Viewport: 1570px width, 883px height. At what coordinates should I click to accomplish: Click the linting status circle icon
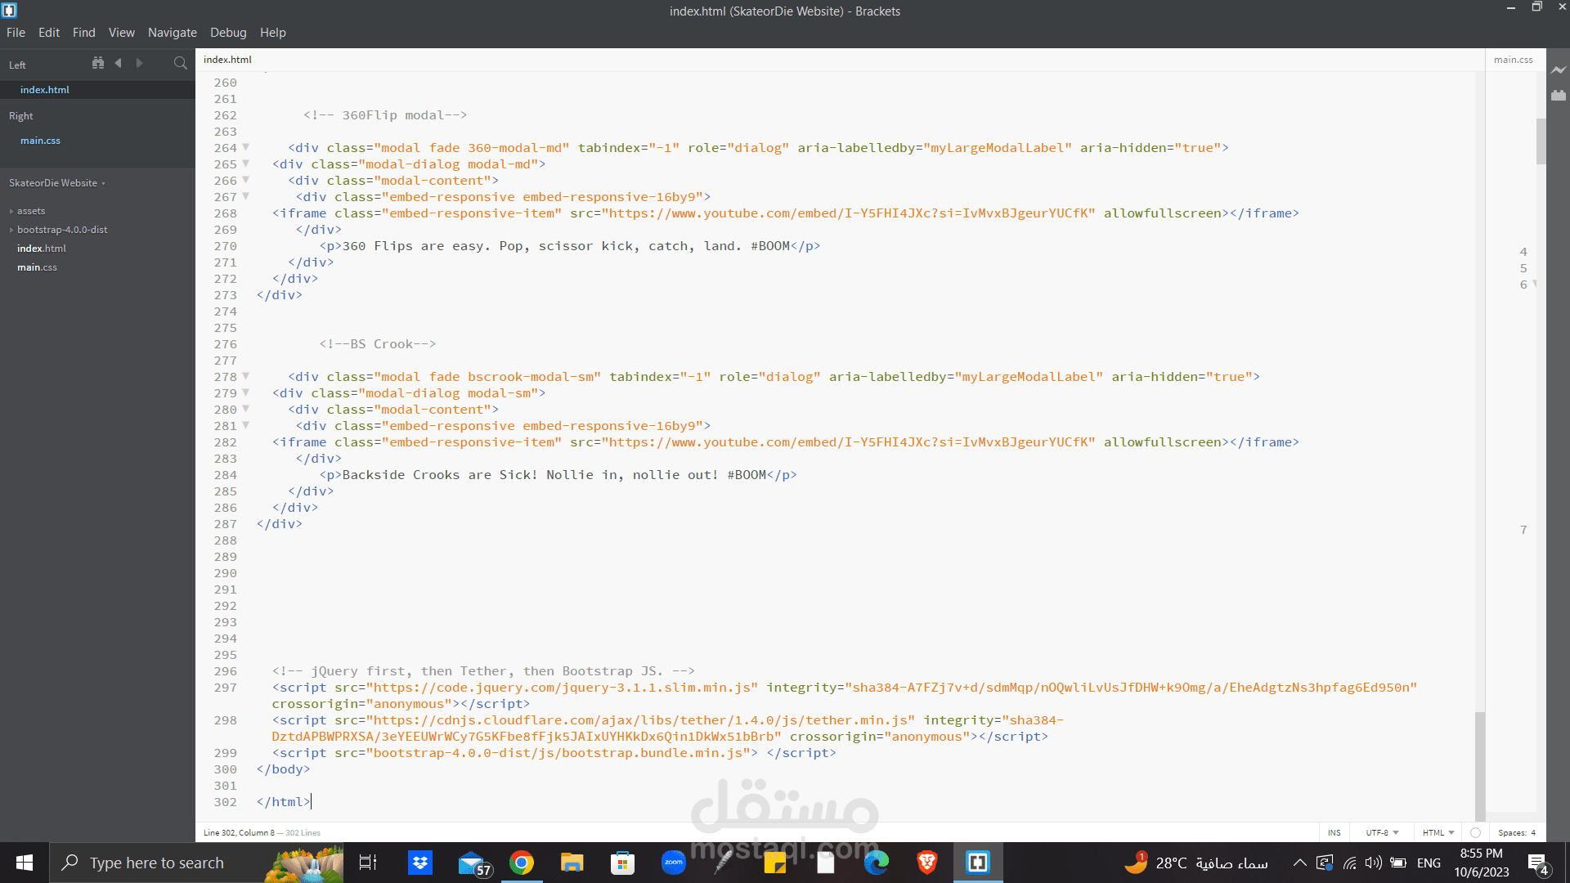coord(1475,832)
